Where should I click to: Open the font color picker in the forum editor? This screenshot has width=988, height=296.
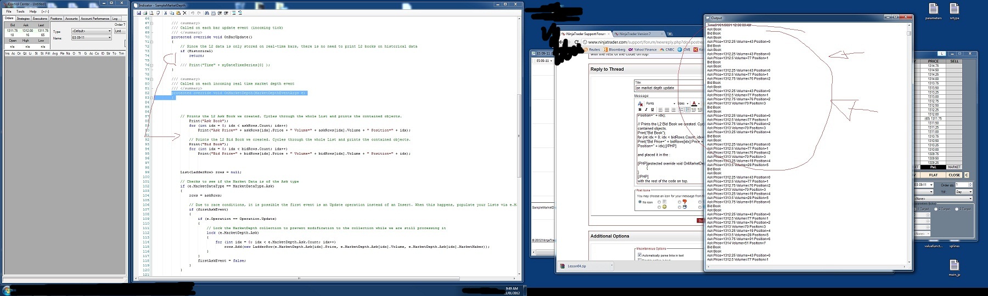click(695, 103)
